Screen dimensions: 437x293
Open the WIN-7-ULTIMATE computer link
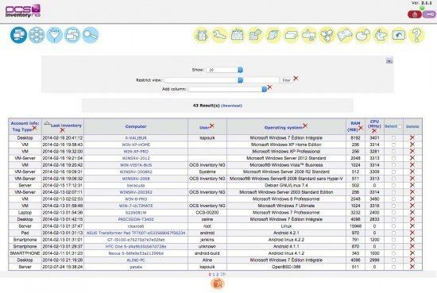point(136,206)
